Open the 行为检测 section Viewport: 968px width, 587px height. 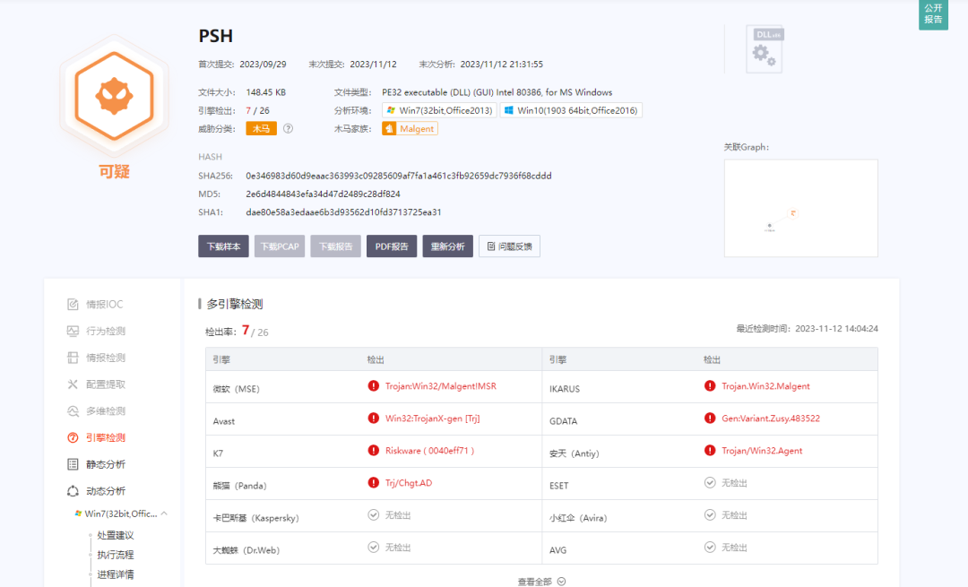point(106,331)
